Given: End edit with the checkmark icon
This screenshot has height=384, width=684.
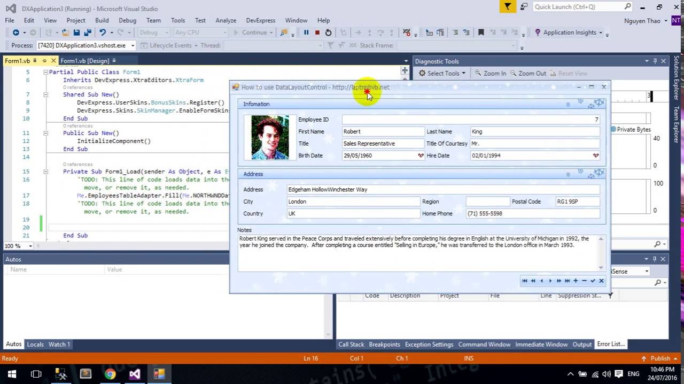Looking at the screenshot, I should coord(593,281).
